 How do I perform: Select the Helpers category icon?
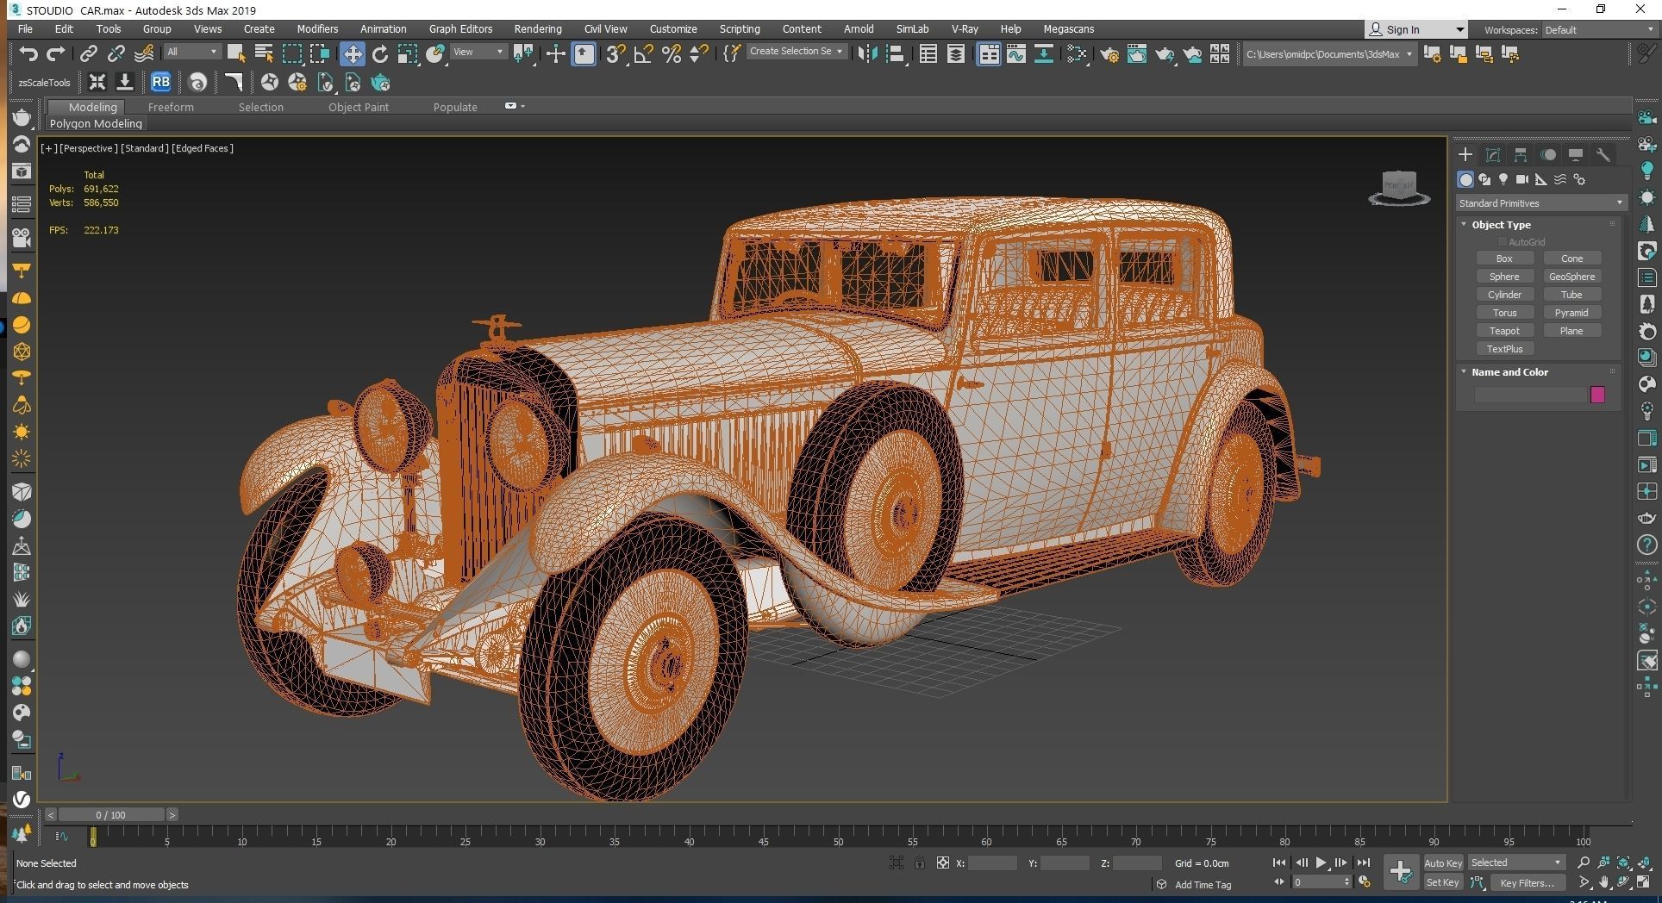click(1541, 179)
